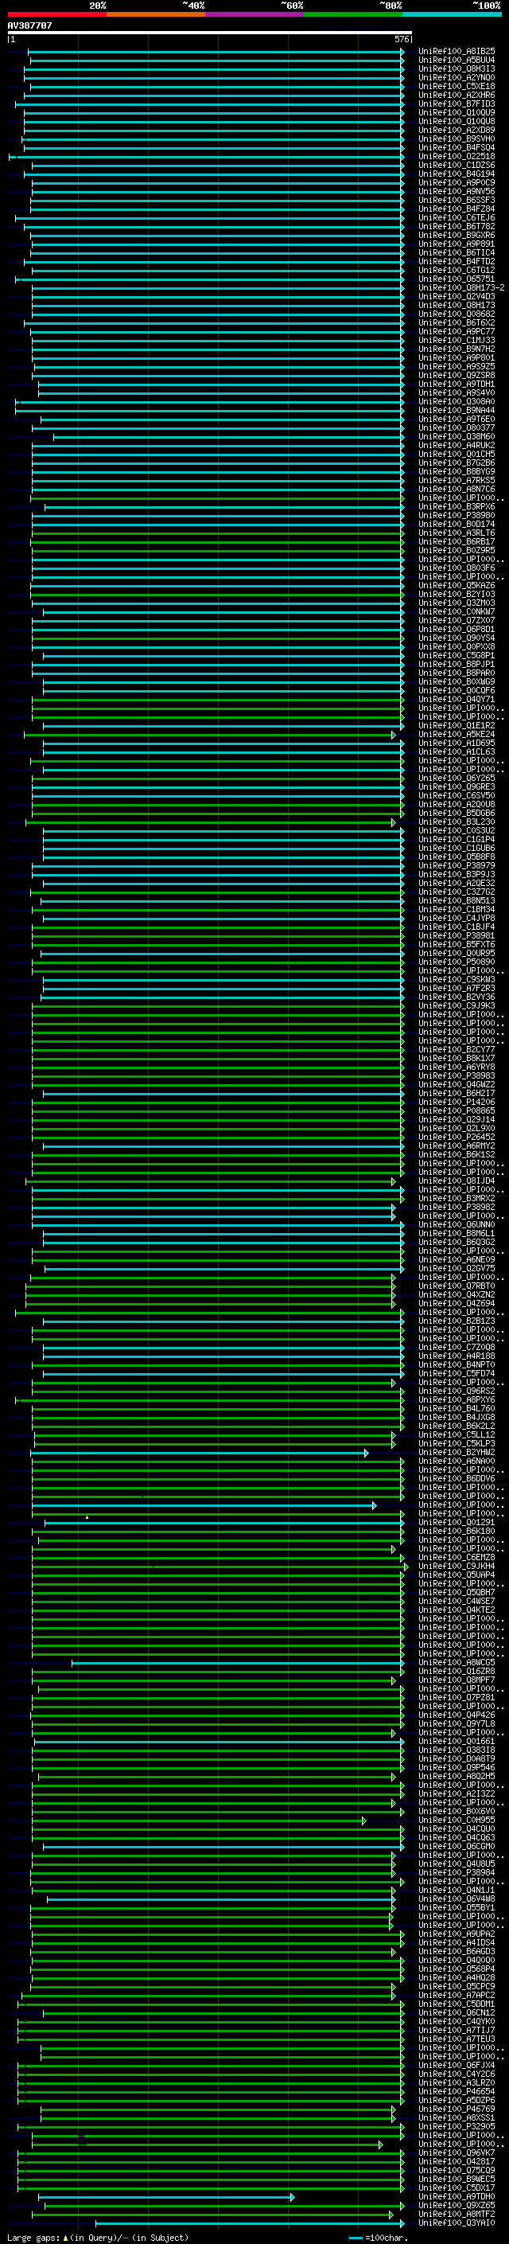Viewport: 509px width, 2244px height.
Task: Open hit UniRef100_B9SVH0
Action: pyautogui.click(x=457, y=139)
